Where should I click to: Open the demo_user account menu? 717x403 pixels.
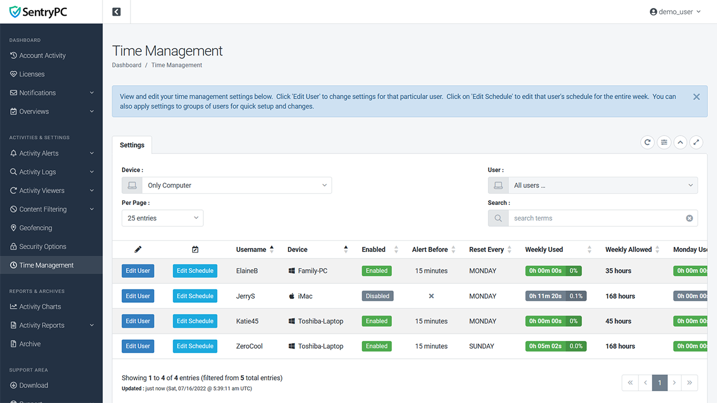click(x=675, y=12)
